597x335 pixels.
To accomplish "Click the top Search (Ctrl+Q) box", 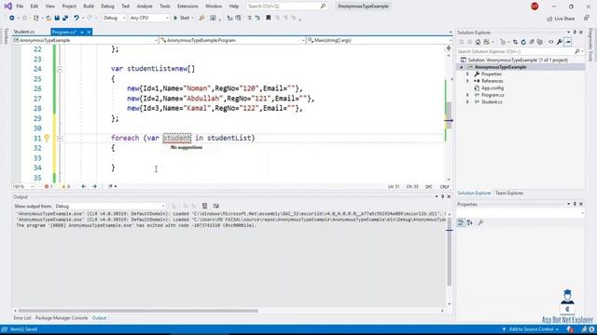I will (286, 7).
